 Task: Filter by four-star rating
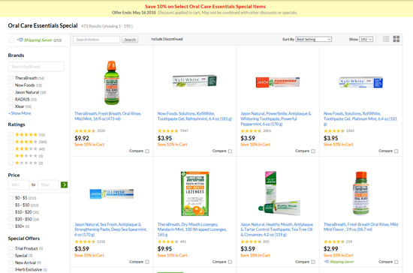(26, 142)
